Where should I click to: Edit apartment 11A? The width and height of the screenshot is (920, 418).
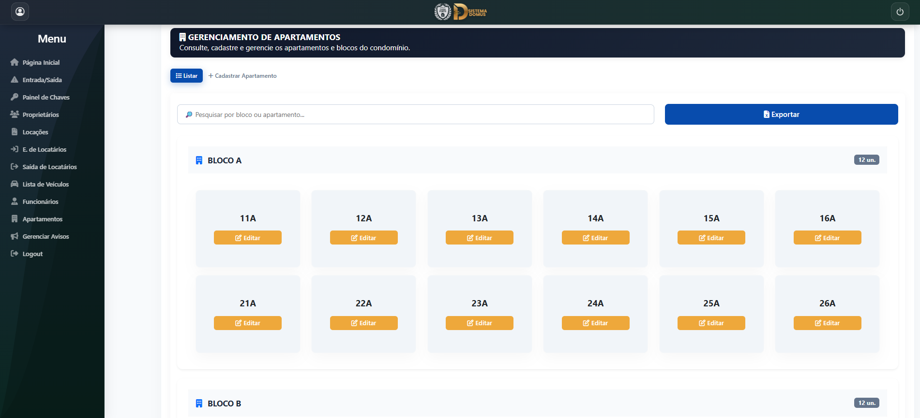pos(248,238)
